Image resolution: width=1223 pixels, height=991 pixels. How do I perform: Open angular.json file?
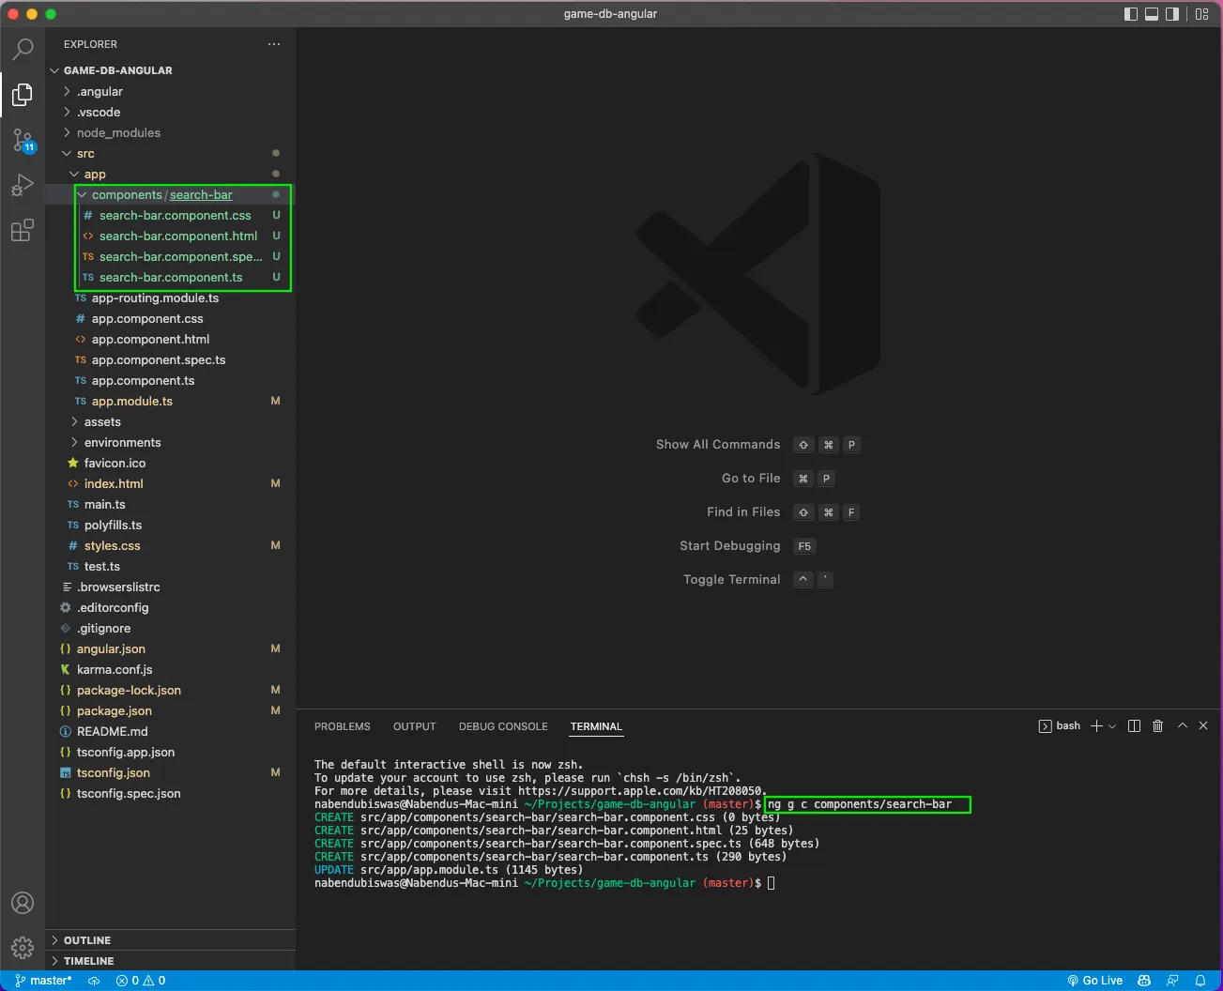pyautogui.click(x=170, y=648)
